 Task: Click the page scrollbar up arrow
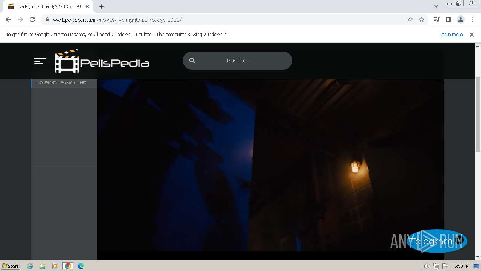(x=478, y=46)
